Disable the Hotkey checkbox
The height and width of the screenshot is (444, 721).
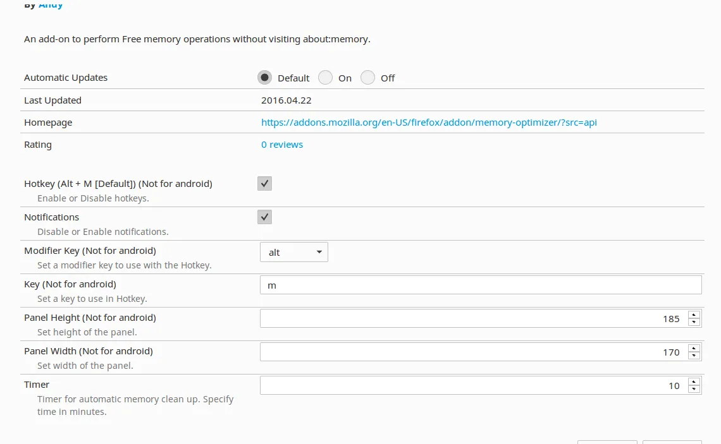click(x=264, y=183)
